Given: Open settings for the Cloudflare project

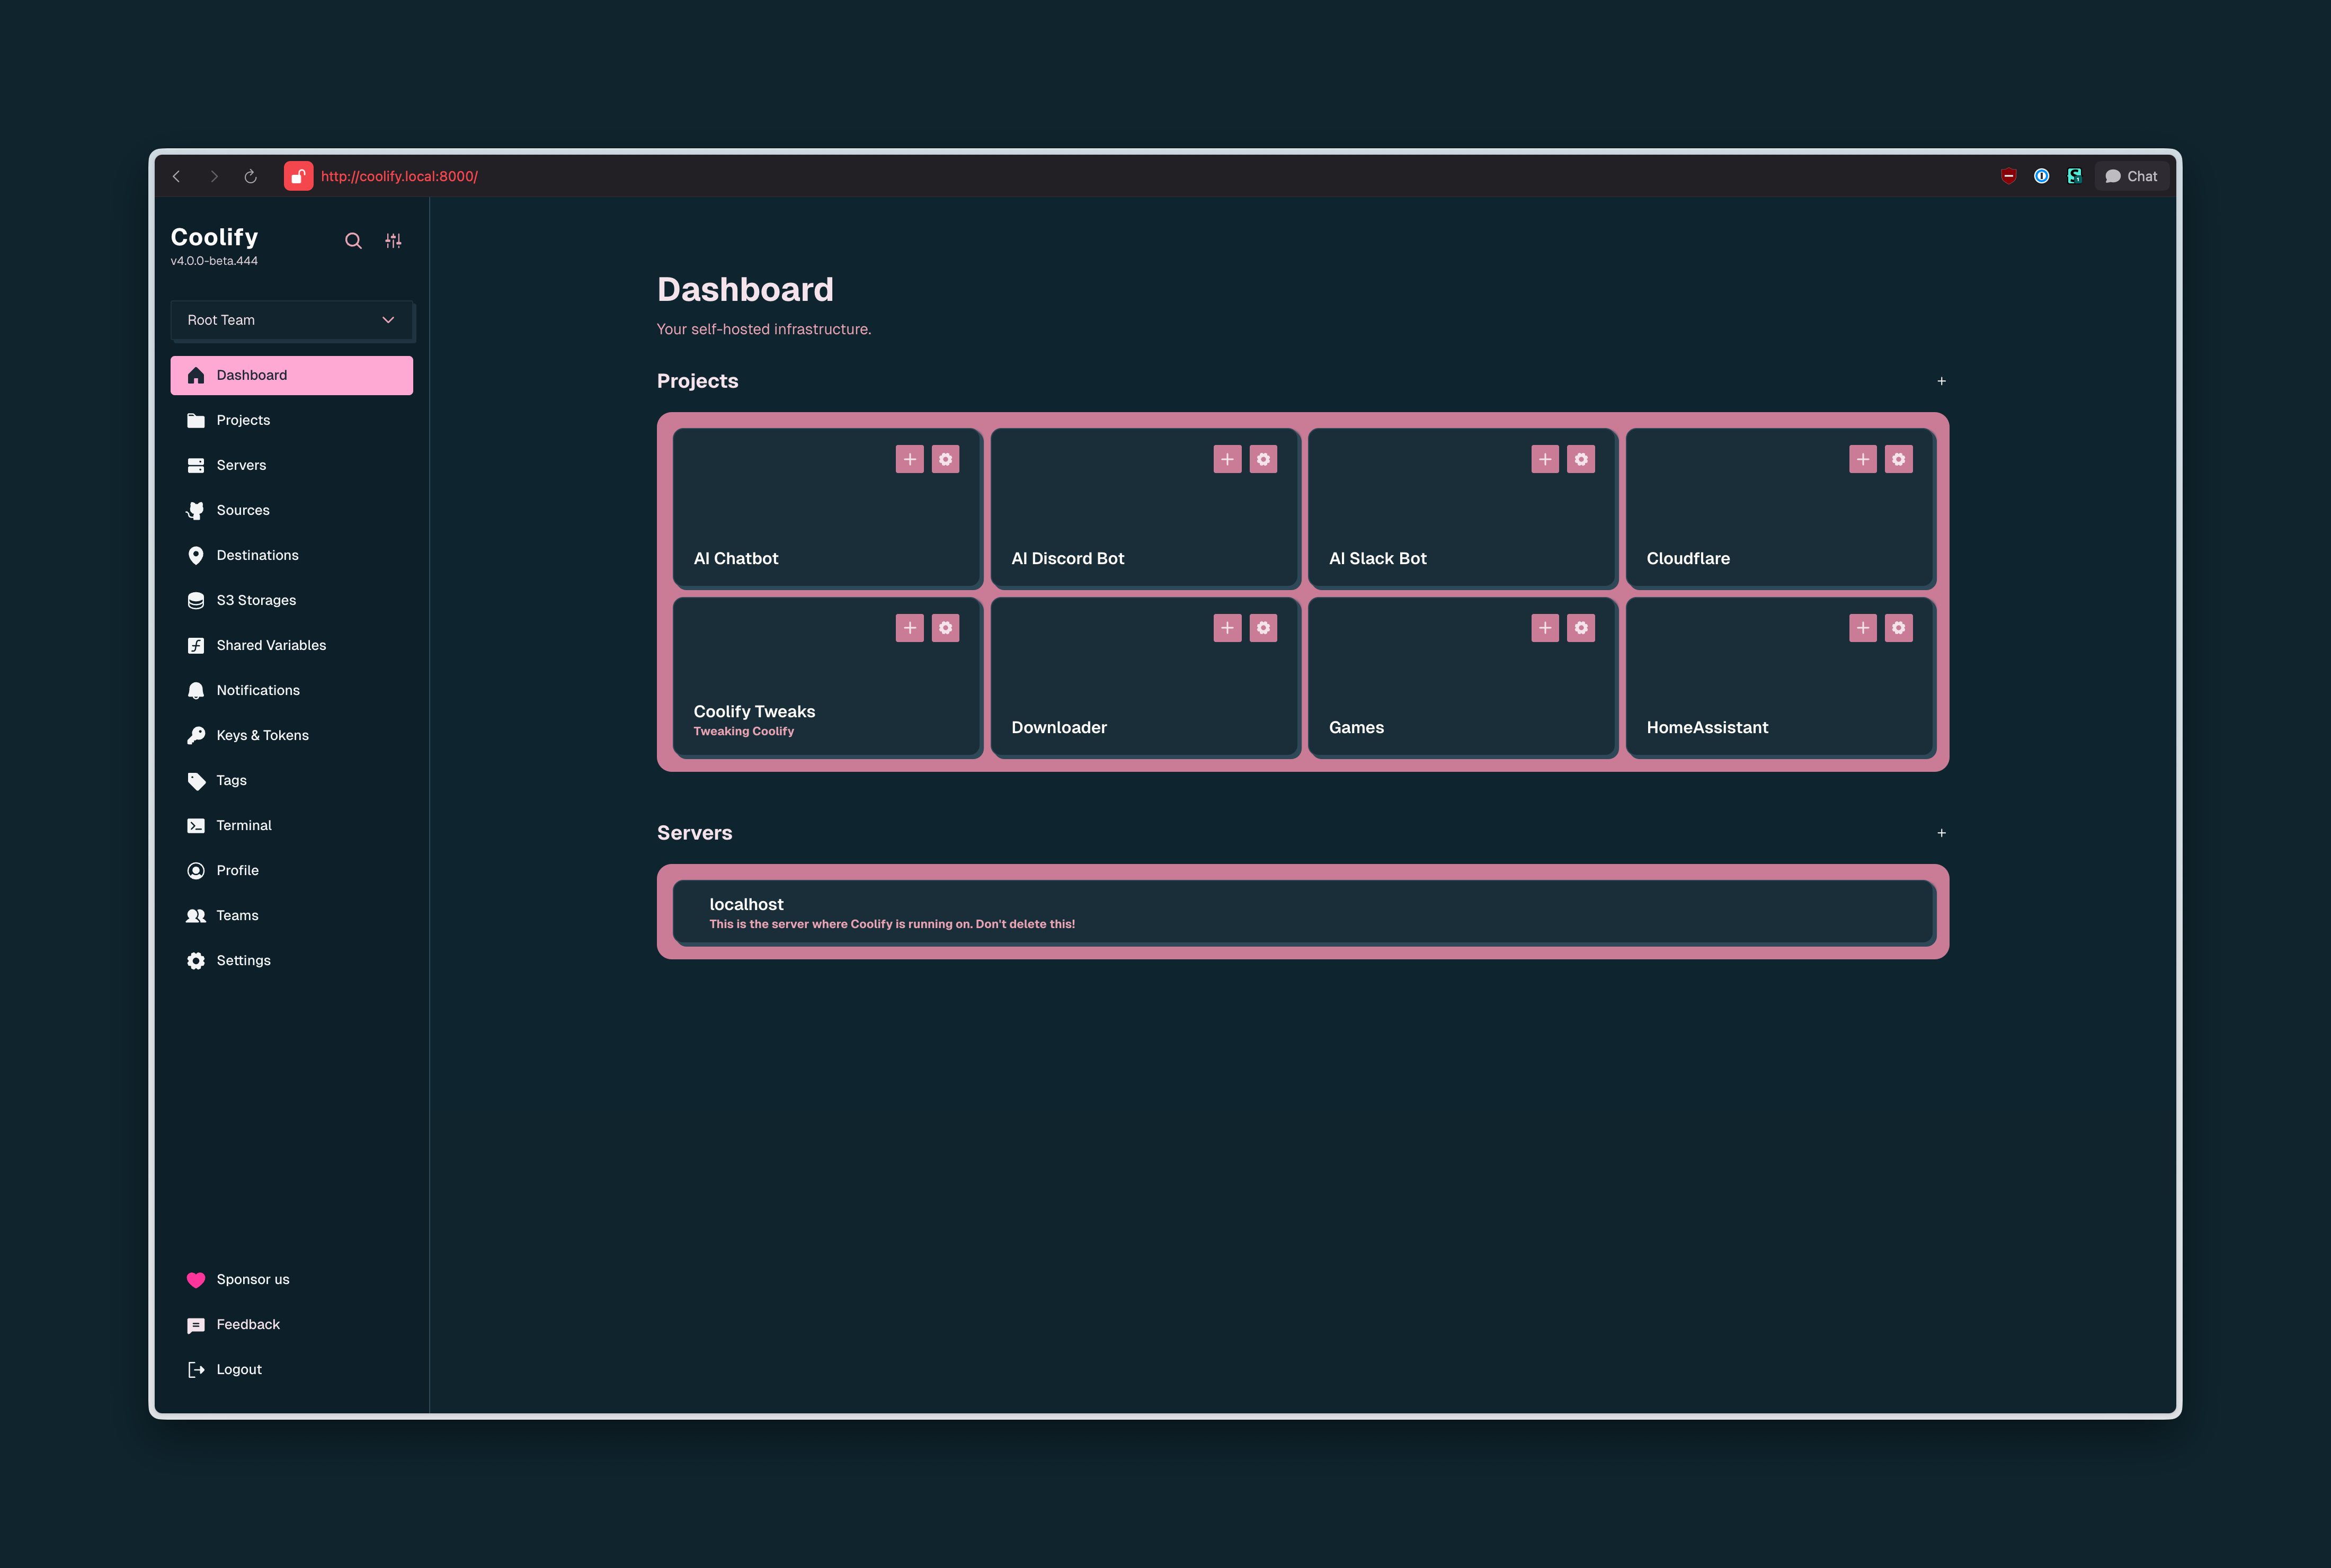Looking at the screenshot, I should [x=1898, y=459].
